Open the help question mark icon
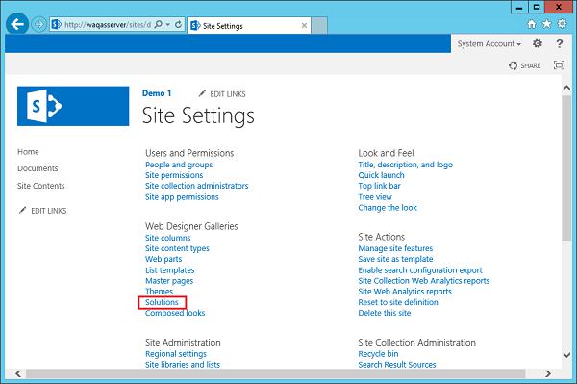 pyautogui.click(x=560, y=44)
